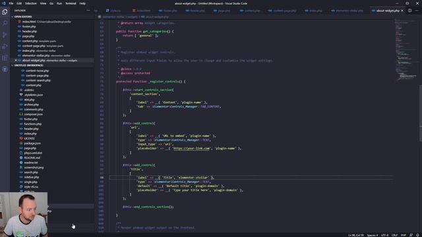Open composer.json in workspace tree
Image resolution: width=422 pixels, height=237 pixels.
(34, 114)
